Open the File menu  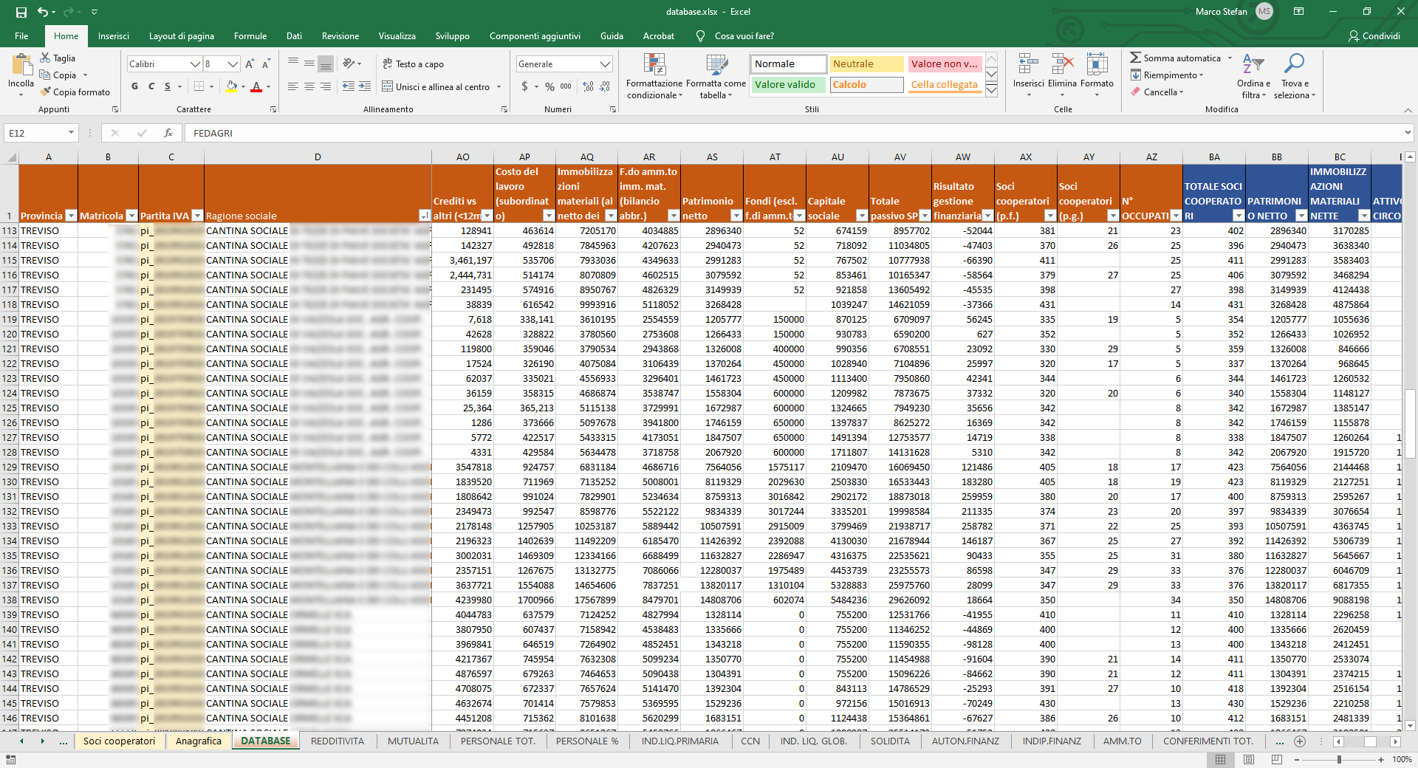click(21, 35)
